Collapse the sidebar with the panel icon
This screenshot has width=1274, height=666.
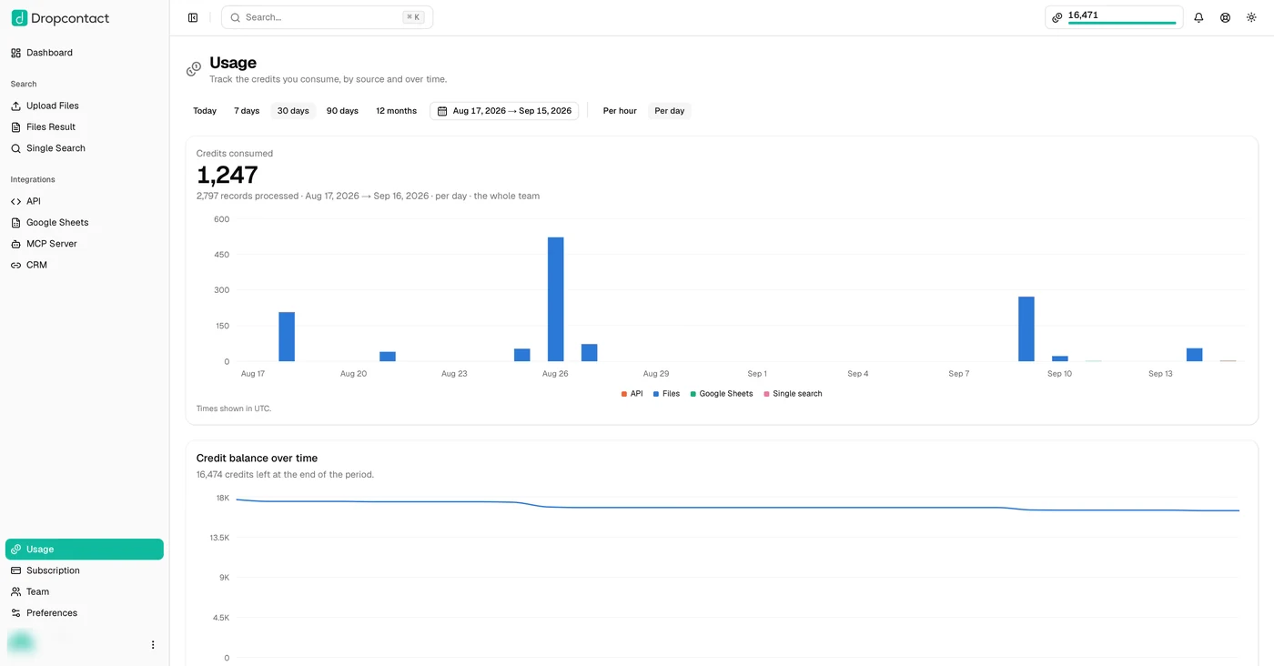[x=193, y=17]
